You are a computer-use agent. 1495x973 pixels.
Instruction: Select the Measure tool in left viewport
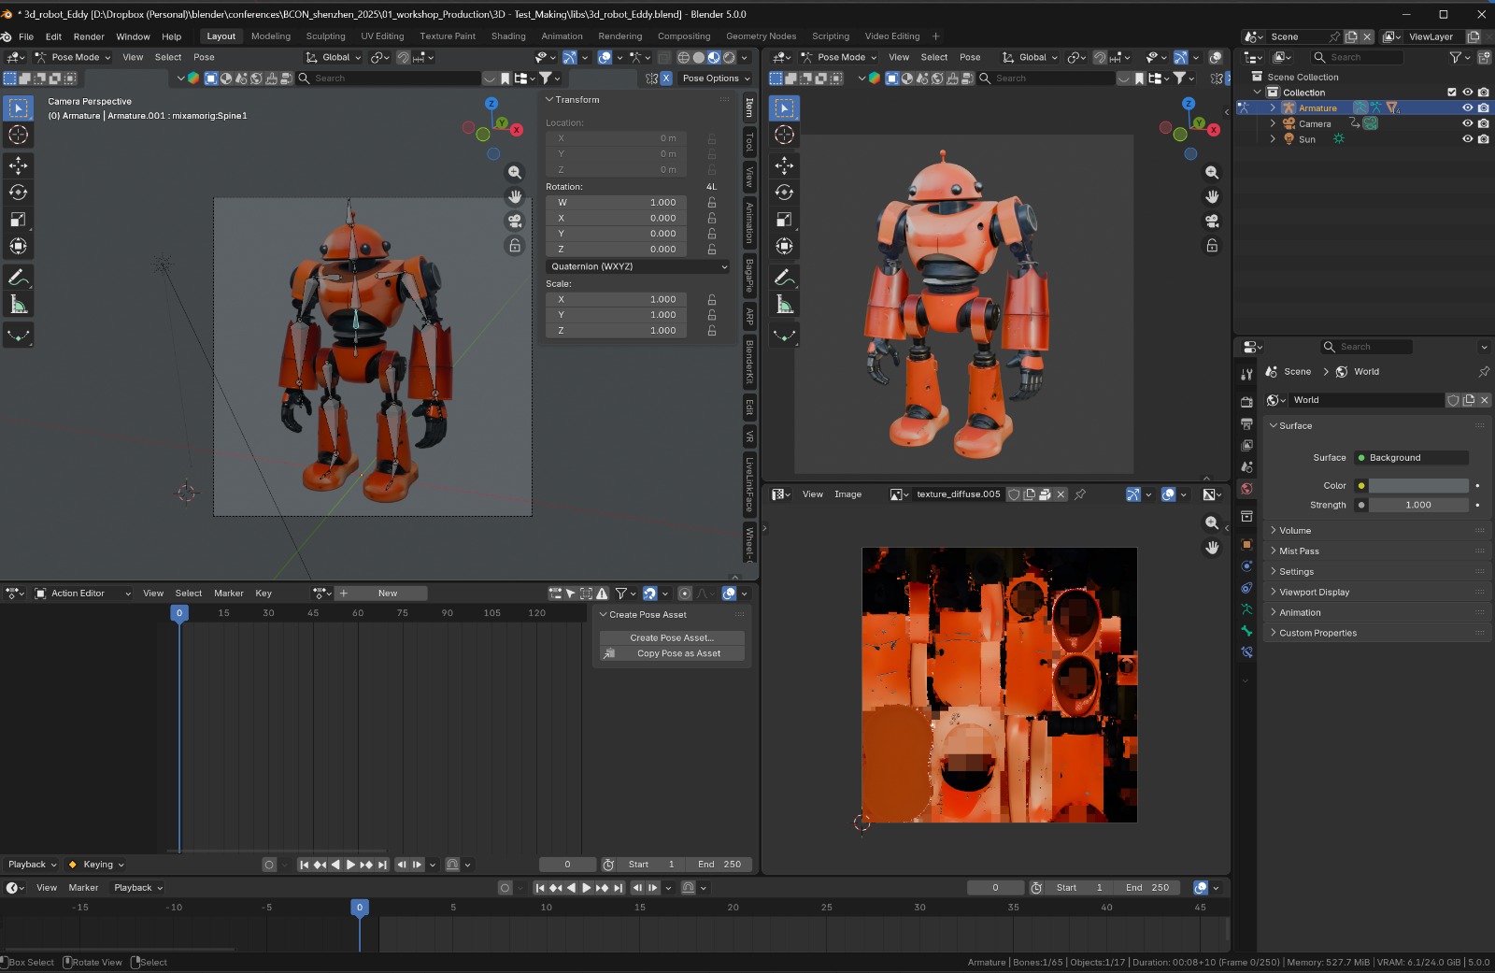tap(18, 305)
